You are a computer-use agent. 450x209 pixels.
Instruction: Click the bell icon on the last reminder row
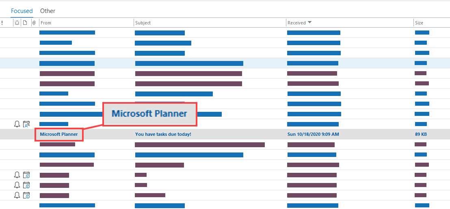click(x=17, y=195)
